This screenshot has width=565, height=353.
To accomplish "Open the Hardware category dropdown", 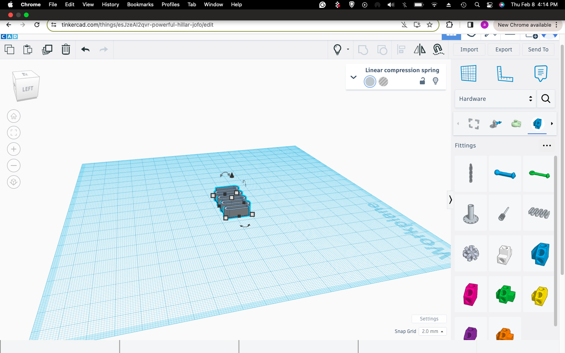I will coord(495,99).
